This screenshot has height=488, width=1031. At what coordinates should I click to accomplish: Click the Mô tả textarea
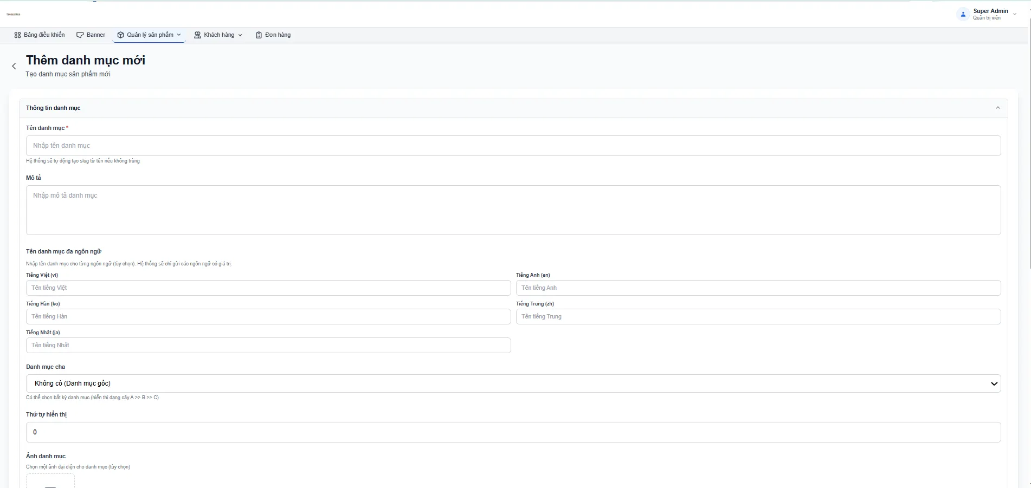(x=513, y=210)
